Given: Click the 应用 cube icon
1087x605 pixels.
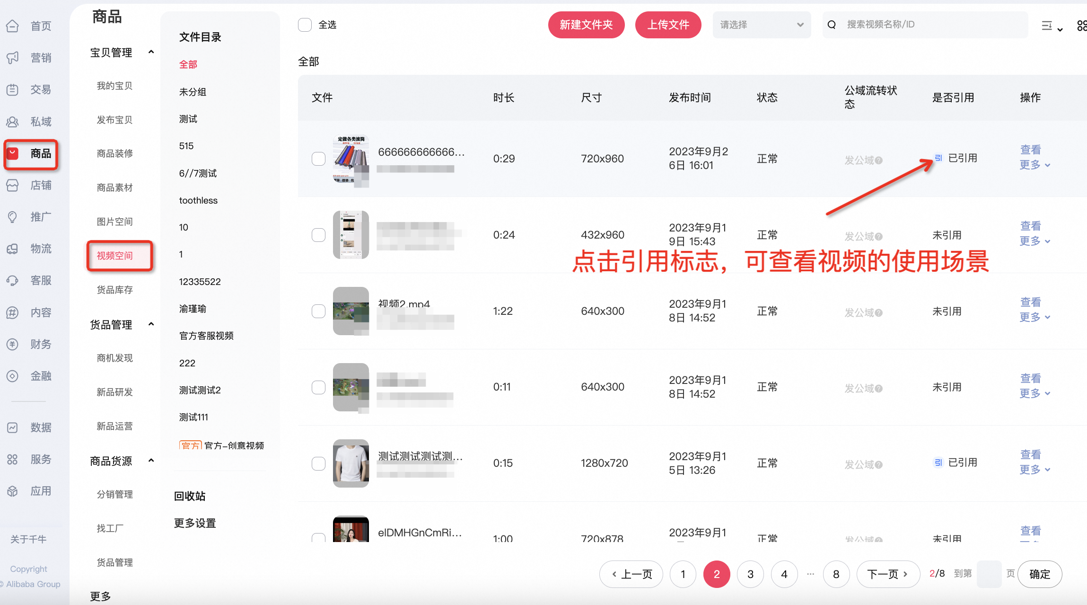Looking at the screenshot, I should pyautogui.click(x=13, y=491).
